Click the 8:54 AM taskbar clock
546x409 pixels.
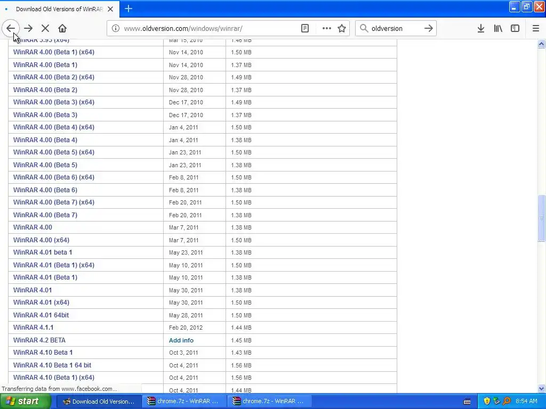pyautogui.click(x=526, y=402)
